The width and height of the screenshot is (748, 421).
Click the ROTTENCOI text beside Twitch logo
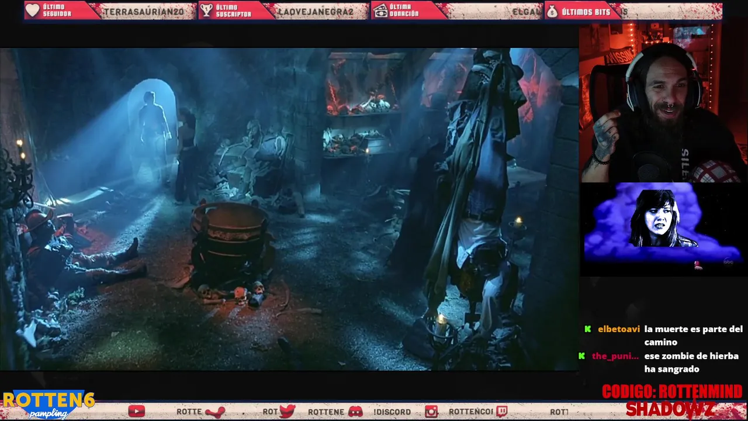(x=470, y=412)
